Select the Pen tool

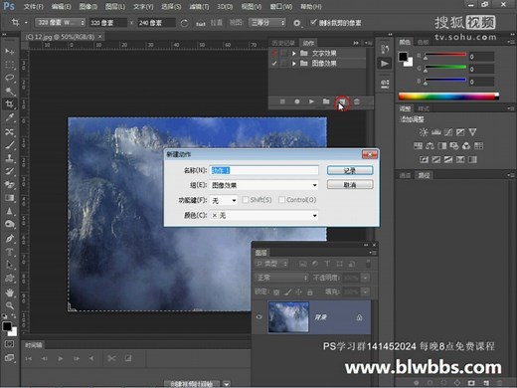(9, 238)
